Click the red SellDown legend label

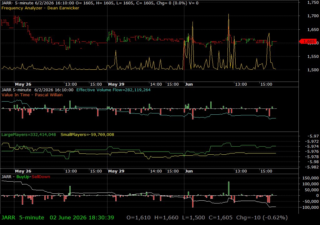pyautogui.click(x=41, y=177)
